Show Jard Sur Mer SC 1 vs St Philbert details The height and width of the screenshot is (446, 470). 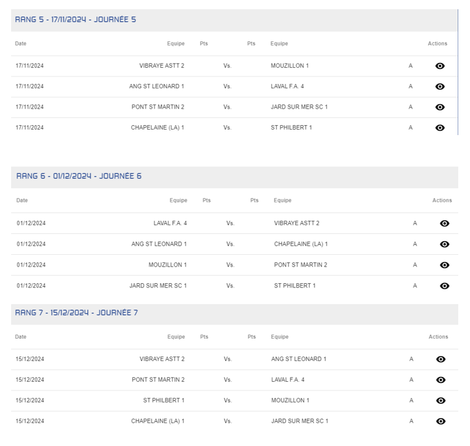point(444,286)
